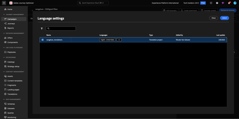
Task: Click the Search Experience Cloud field
Action: click(93, 3)
